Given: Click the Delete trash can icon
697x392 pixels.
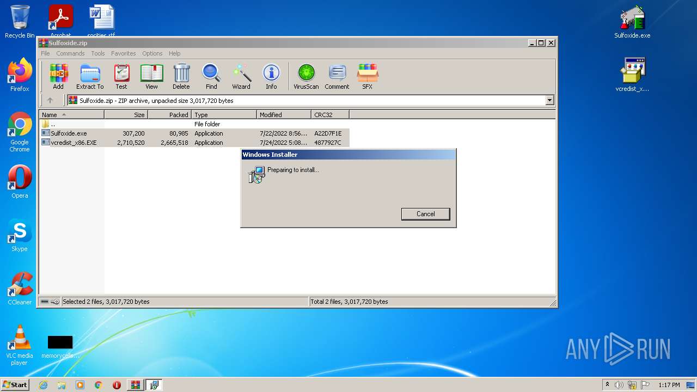Looking at the screenshot, I should pos(181,76).
